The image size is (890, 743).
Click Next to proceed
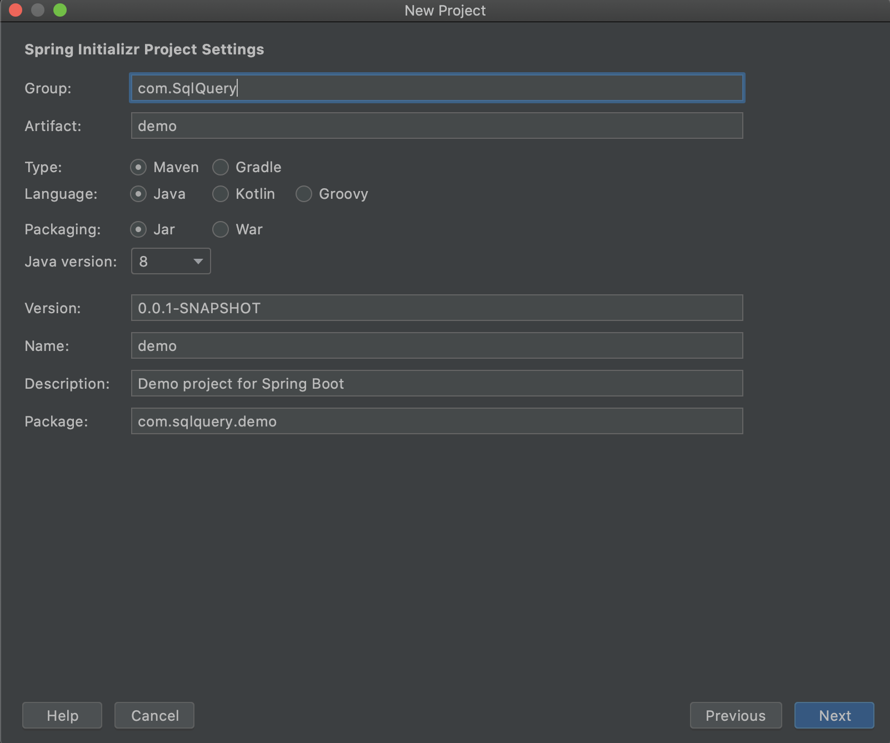click(x=834, y=715)
